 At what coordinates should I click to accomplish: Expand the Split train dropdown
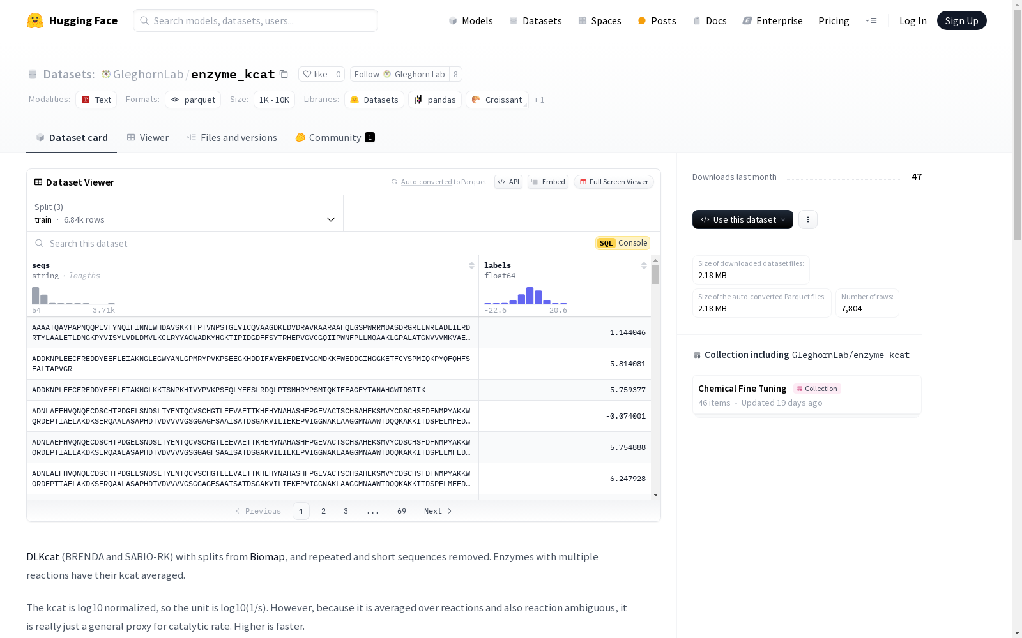185,213
